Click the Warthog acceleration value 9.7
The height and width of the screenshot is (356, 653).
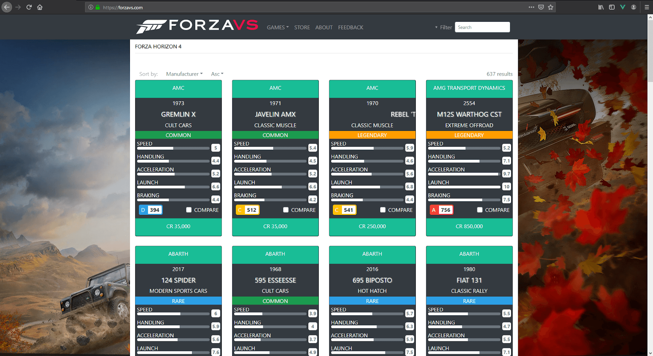507,174
